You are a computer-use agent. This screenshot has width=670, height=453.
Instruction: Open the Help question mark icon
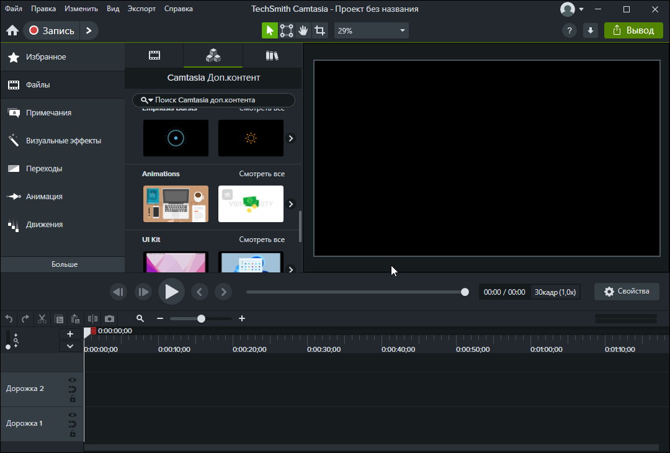pos(569,30)
